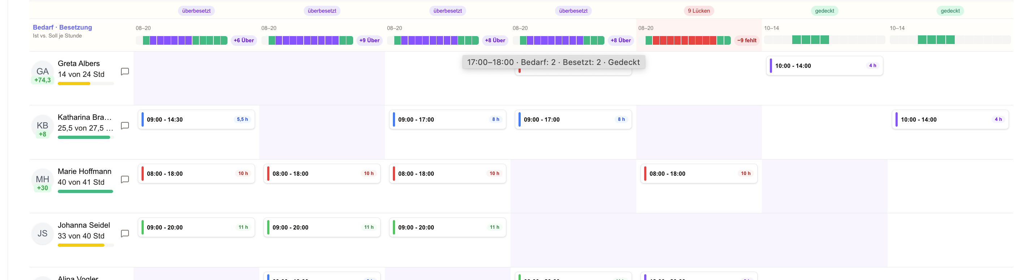The image size is (1032, 280).
Task: Open Greta Albers 10:00 - 14:00 shift
Action: [x=824, y=66]
